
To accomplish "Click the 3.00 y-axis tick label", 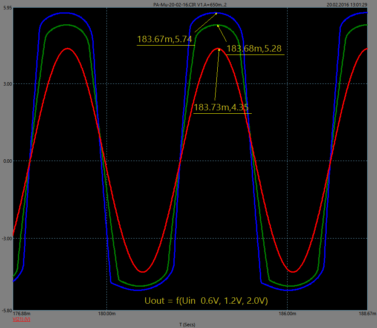I will pos(8,83).
